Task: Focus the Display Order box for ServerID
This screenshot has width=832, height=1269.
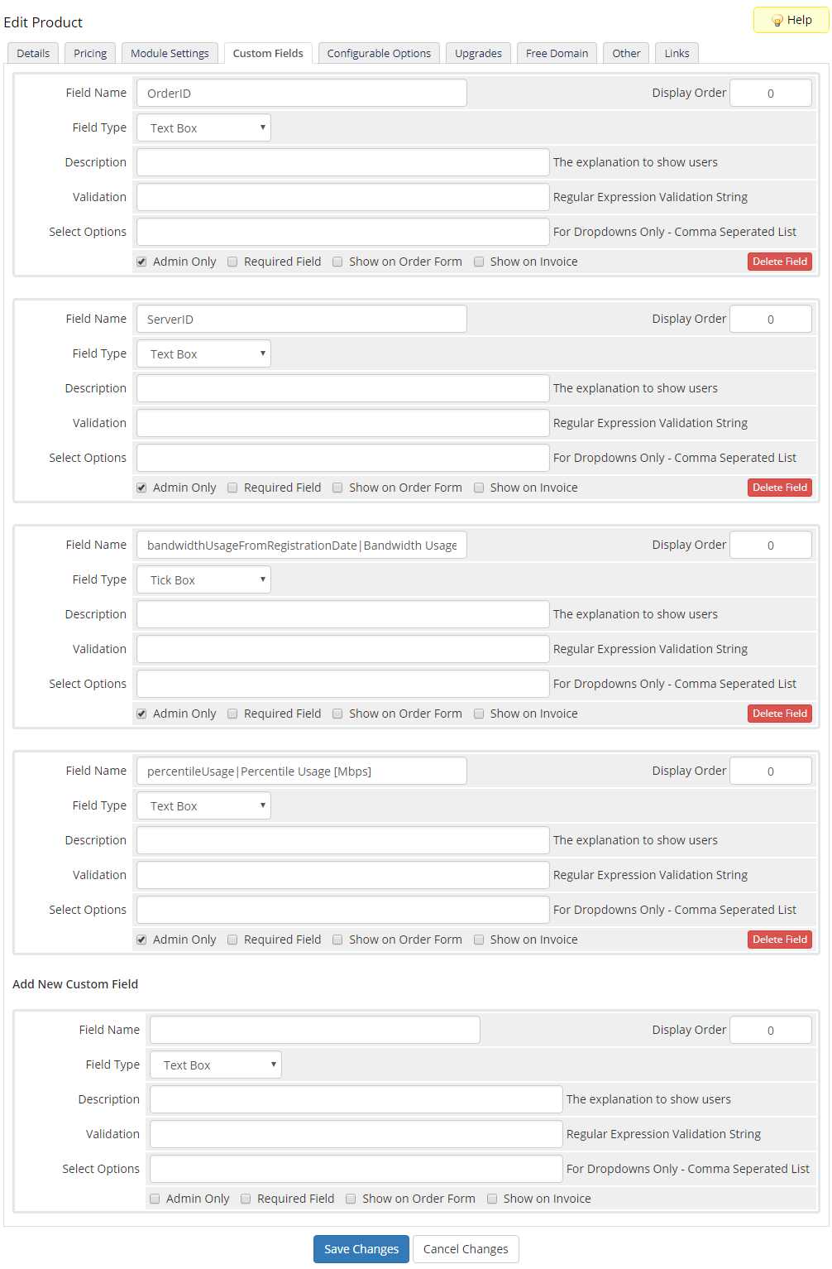Action: tap(770, 320)
